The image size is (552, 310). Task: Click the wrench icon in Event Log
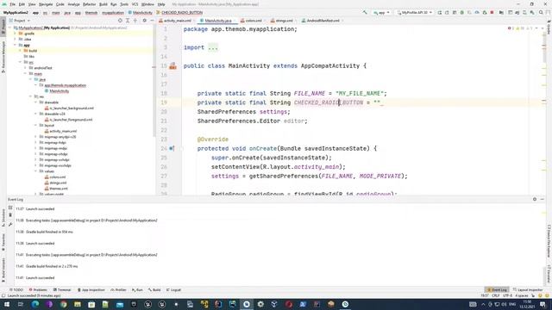tap(10, 224)
